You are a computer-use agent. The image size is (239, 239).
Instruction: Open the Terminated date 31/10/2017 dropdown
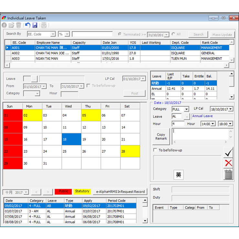pos(167,35)
